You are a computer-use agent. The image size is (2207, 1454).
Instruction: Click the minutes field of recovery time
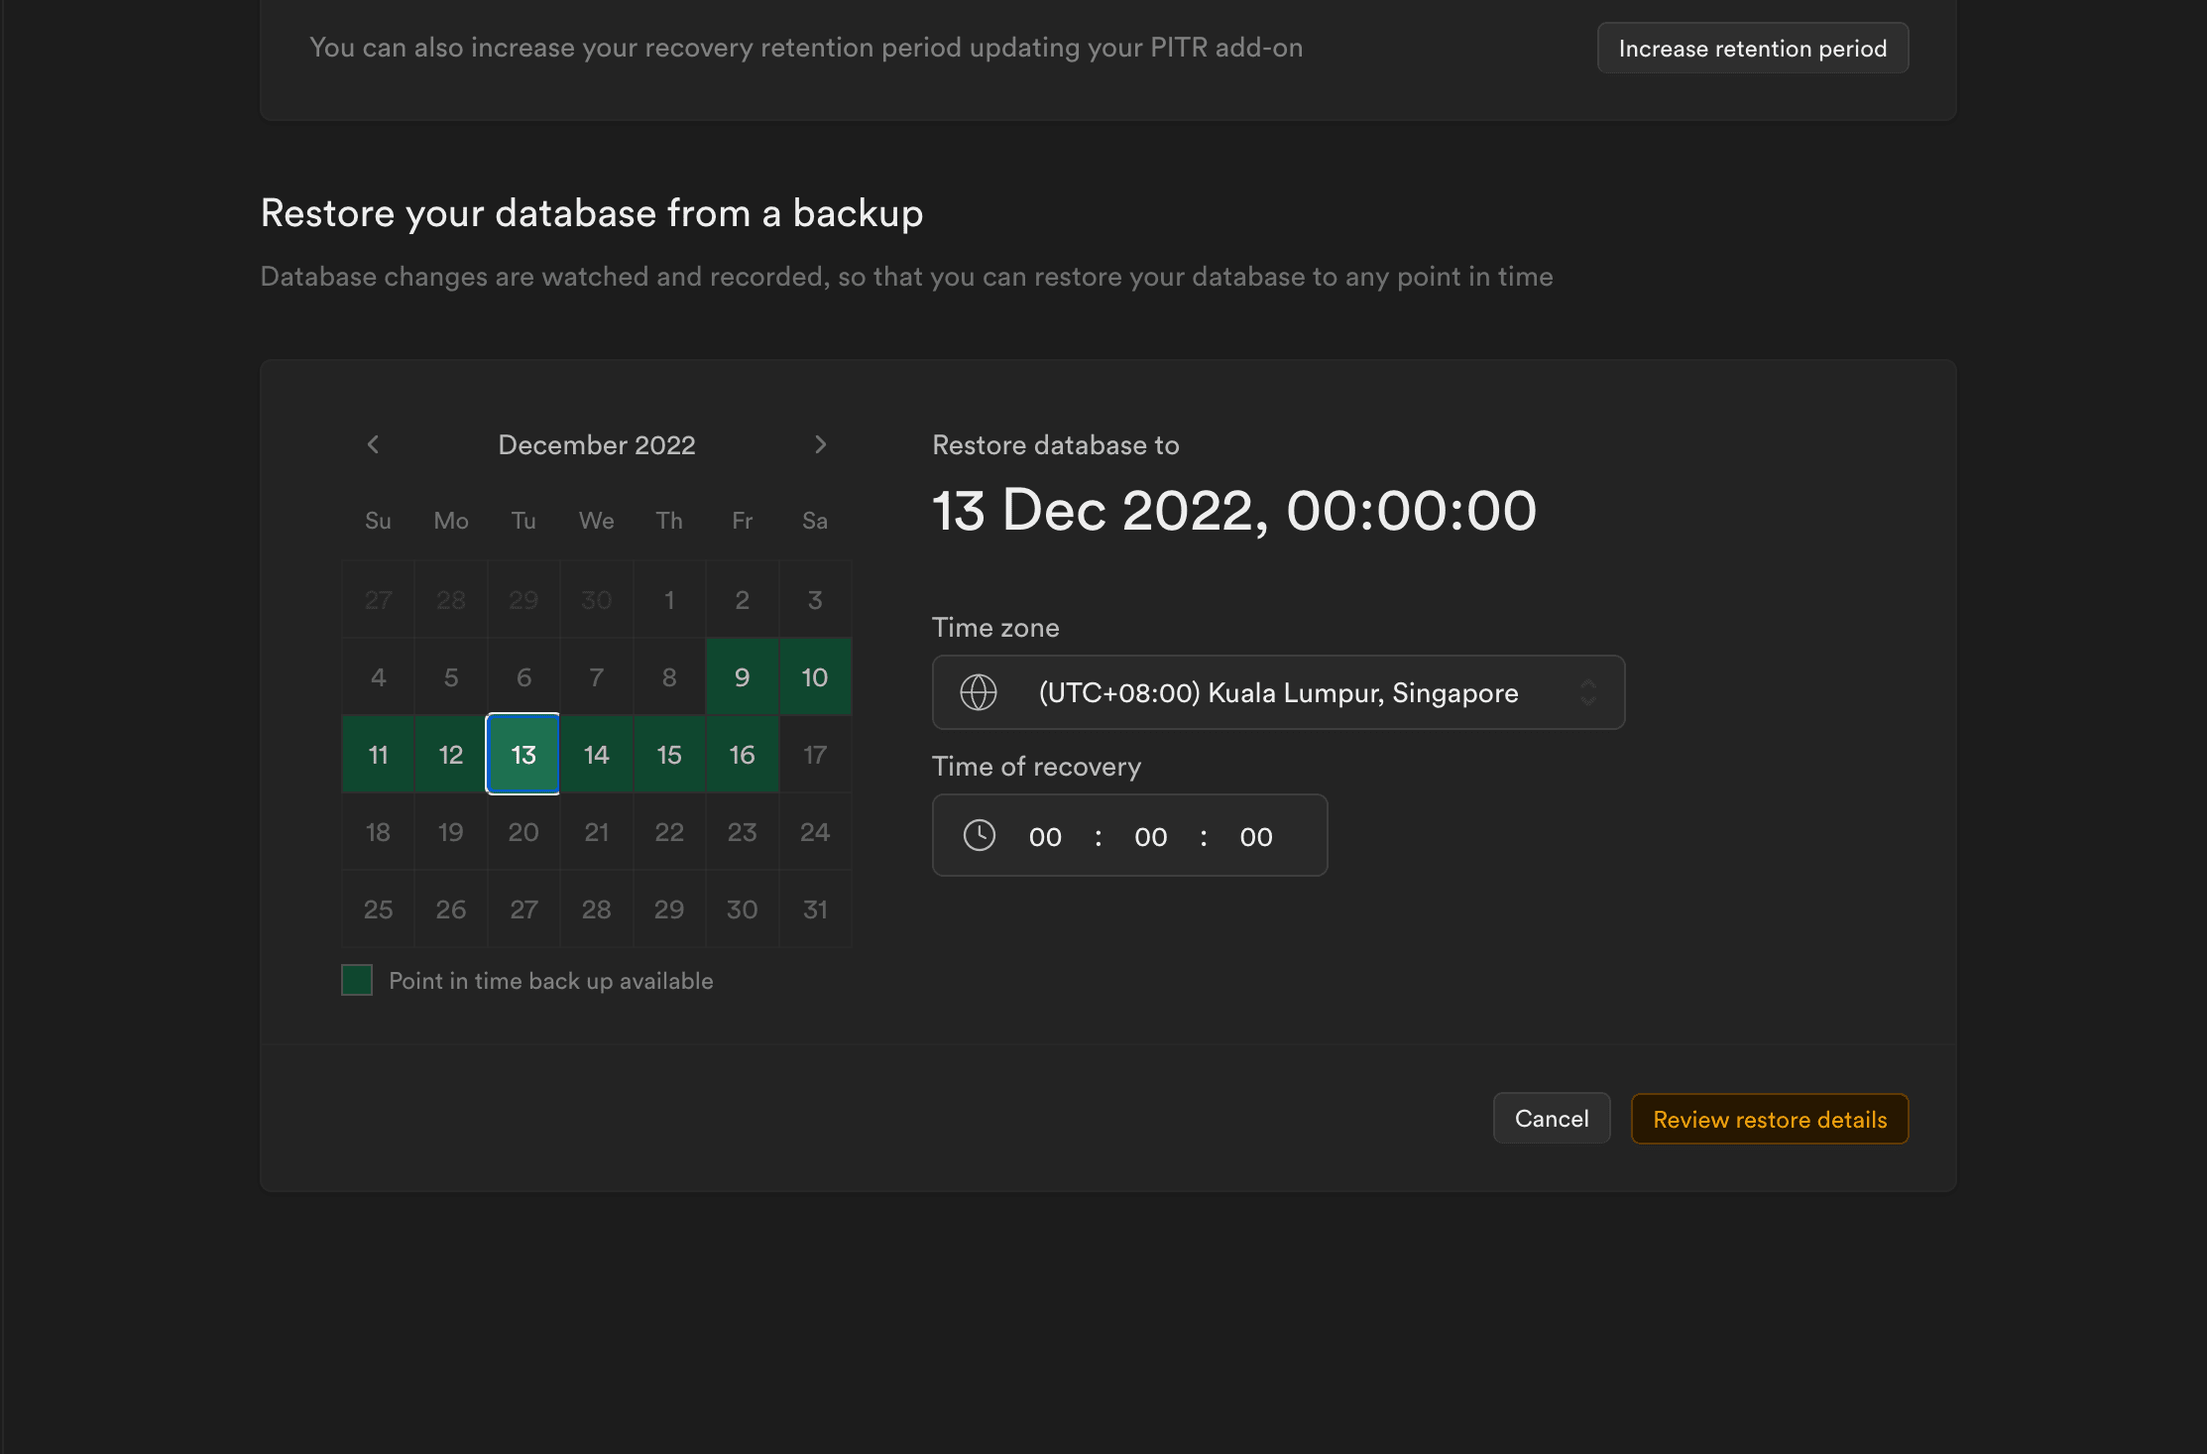tap(1150, 837)
